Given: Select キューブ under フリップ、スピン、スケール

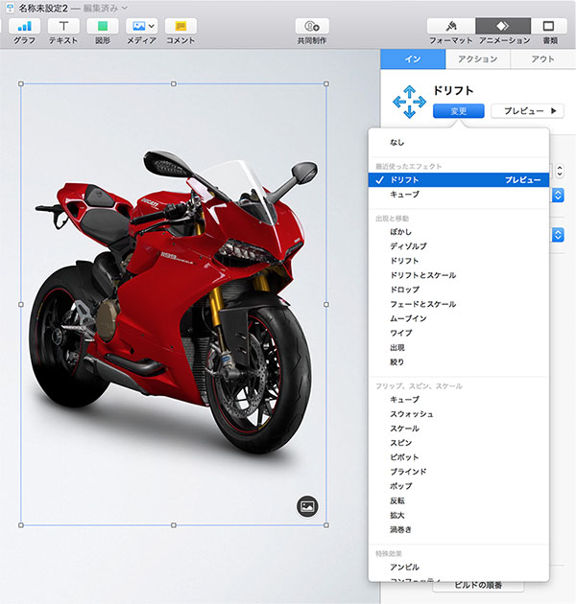Looking at the screenshot, I should click(x=459, y=400).
